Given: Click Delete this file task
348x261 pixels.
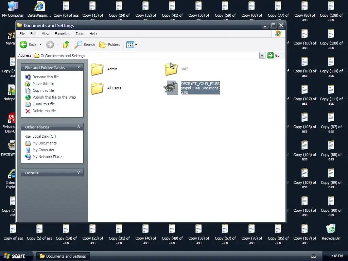Looking at the screenshot, I should coord(44,111).
